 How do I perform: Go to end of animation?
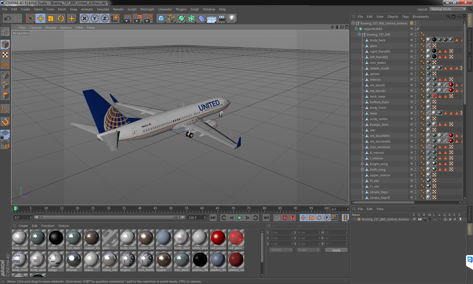coord(266,218)
